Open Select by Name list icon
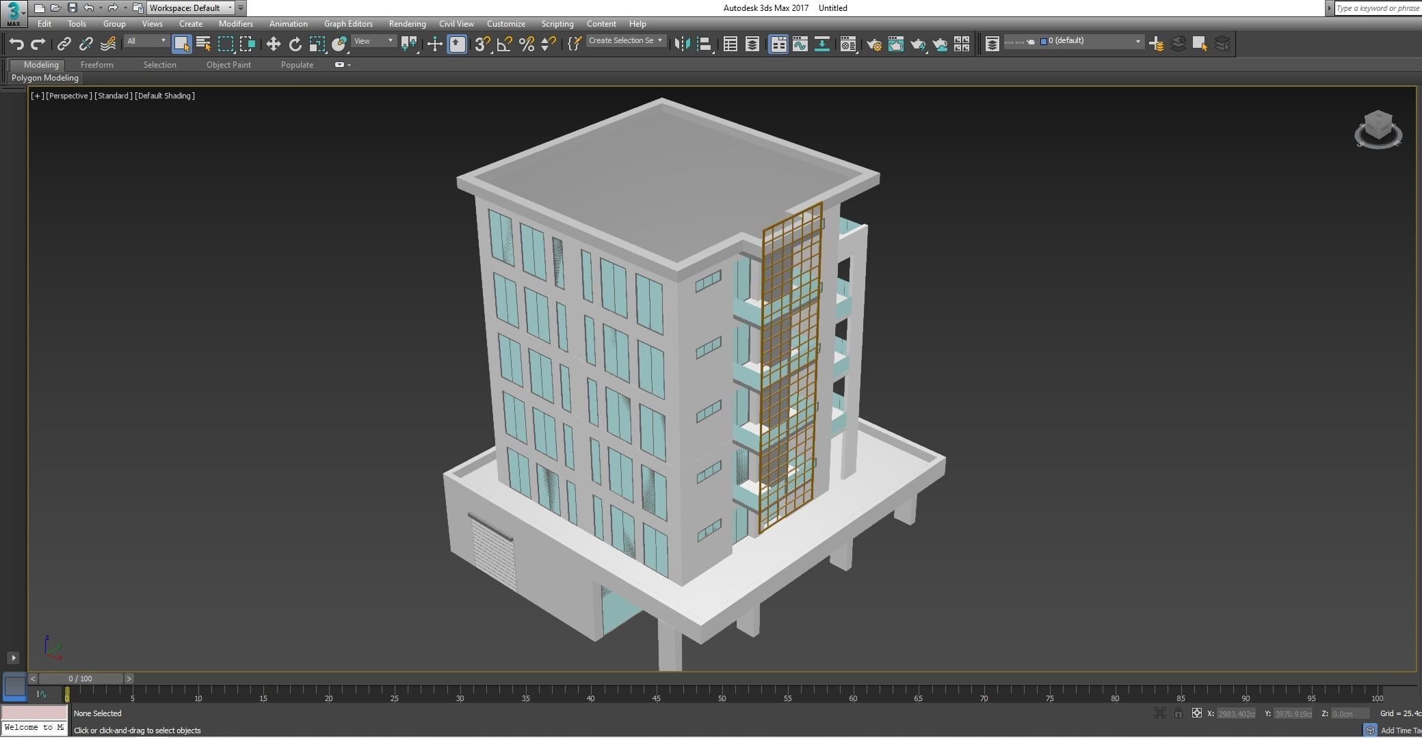 coord(203,44)
